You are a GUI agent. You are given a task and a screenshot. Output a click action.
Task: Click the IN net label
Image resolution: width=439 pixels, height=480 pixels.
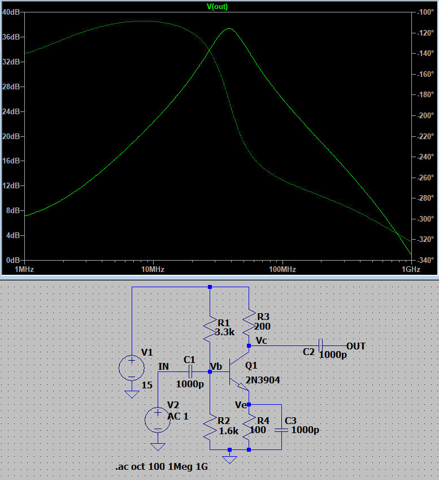point(164,366)
